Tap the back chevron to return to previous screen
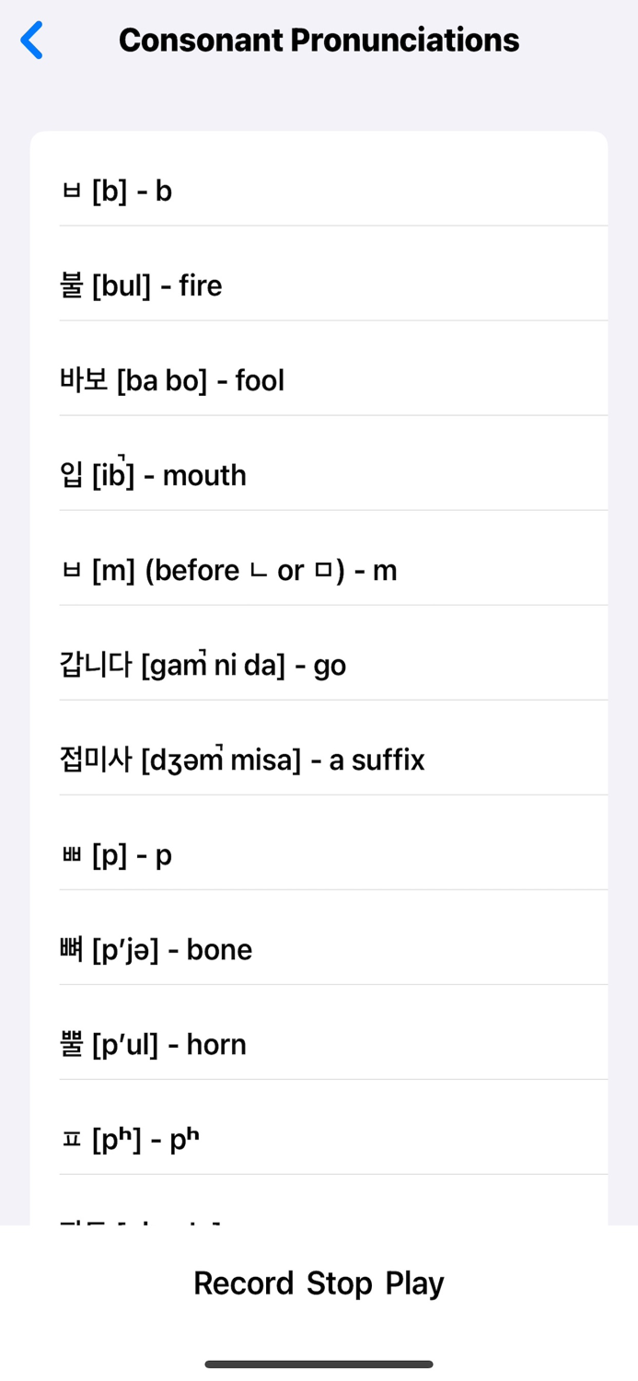 click(x=33, y=41)
